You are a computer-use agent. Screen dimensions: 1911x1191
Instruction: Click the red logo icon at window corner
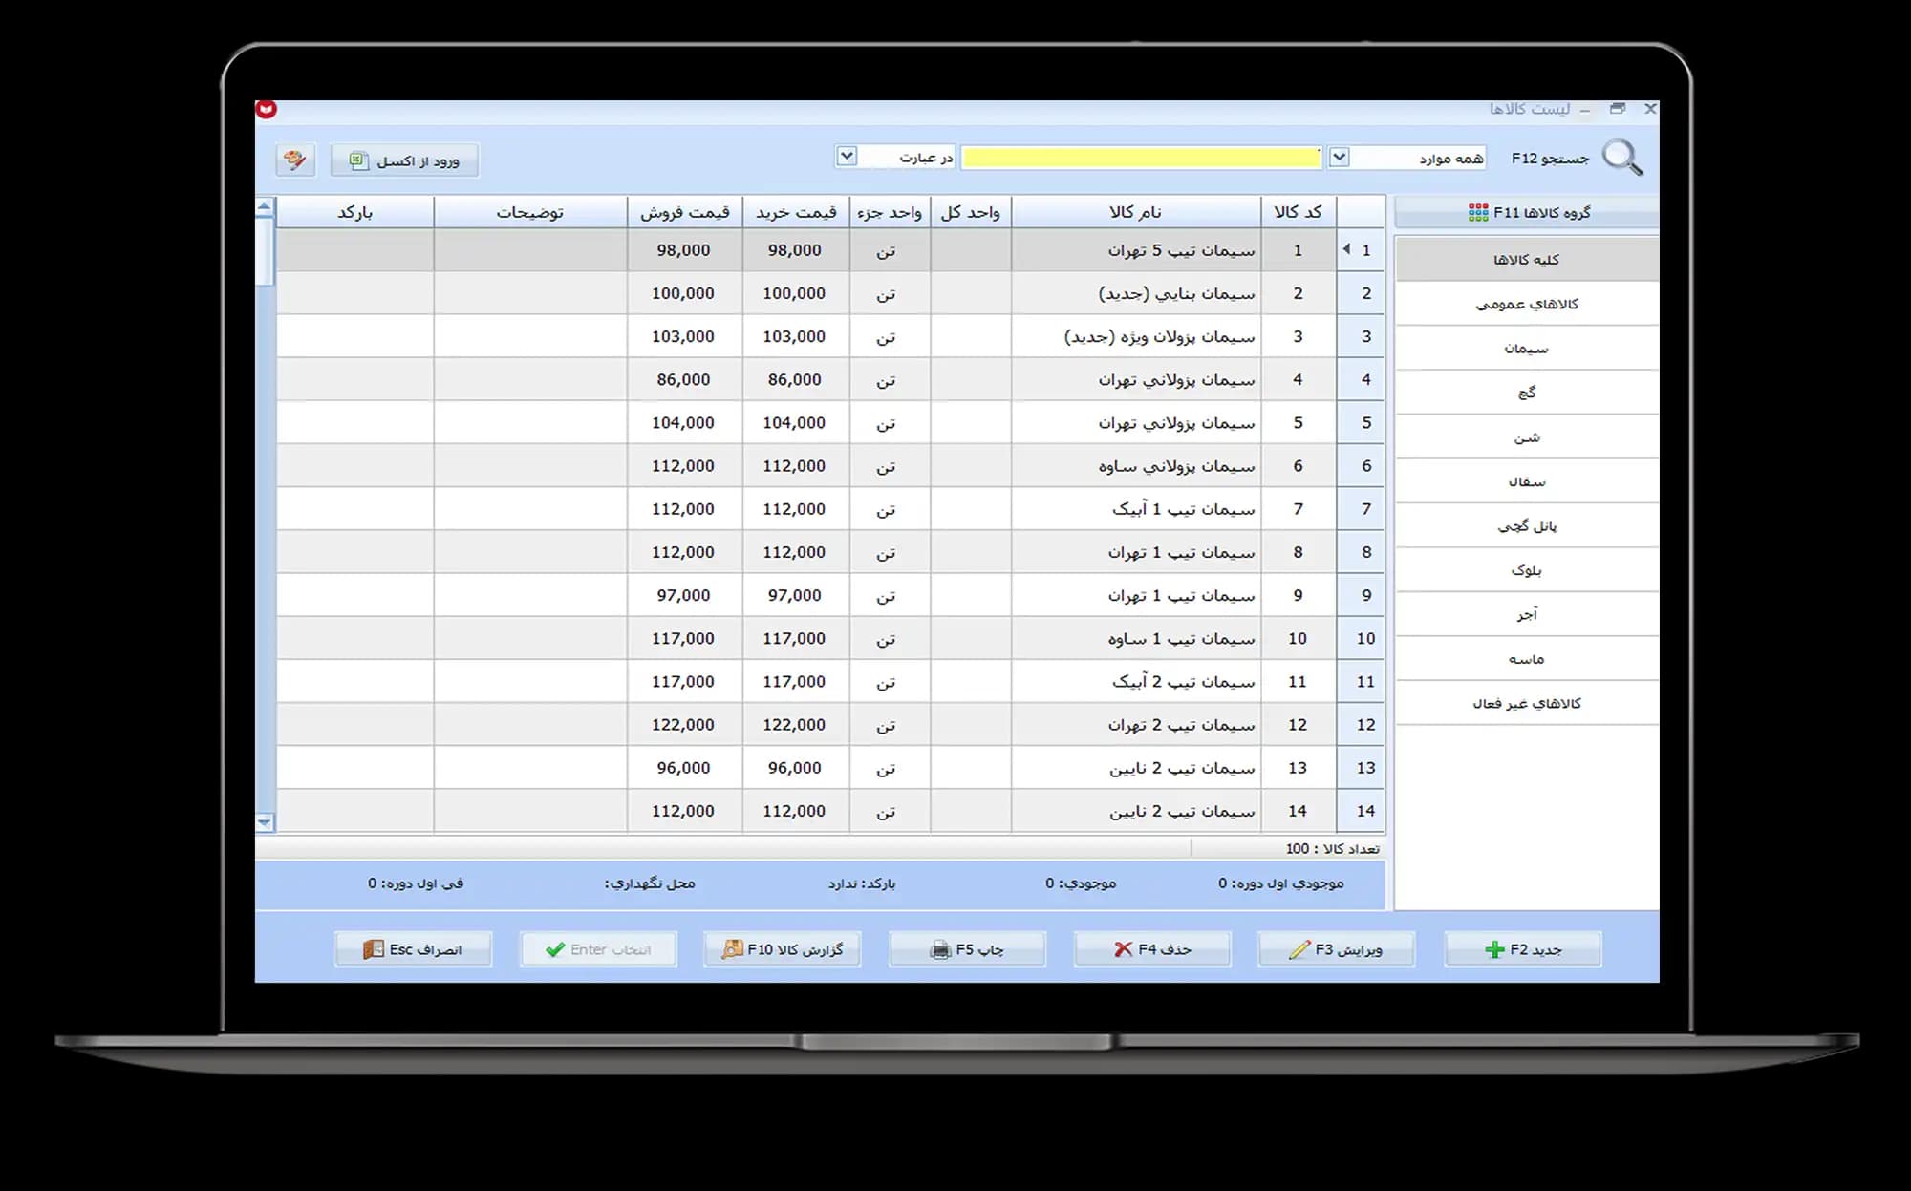267,109
